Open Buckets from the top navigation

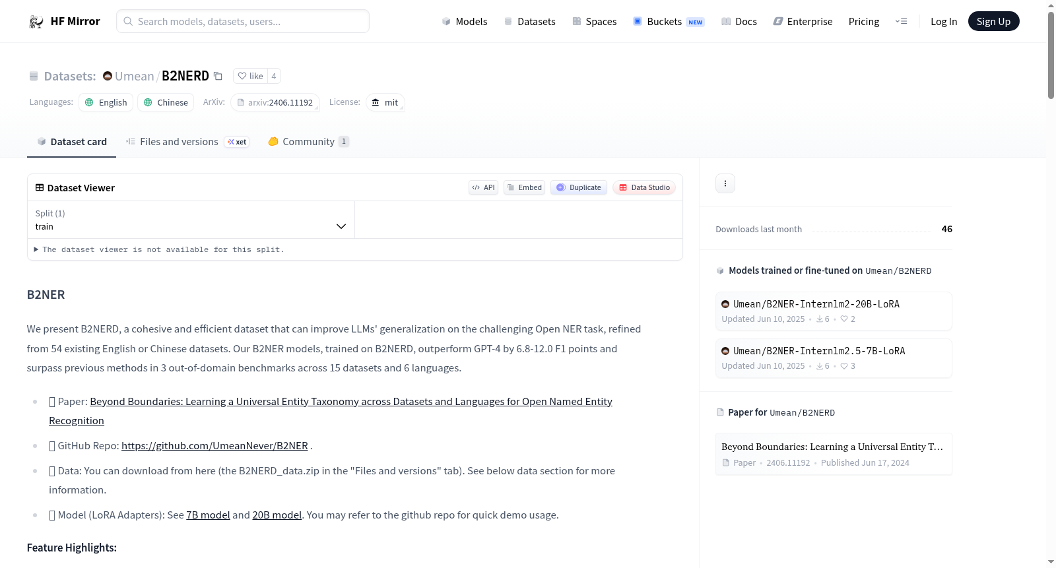669,22
